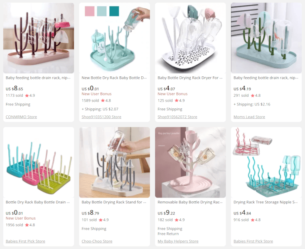Open the Removable Baby Bottle Drying Rack title
The image size is (305, 249).
[x=190, y=202]
